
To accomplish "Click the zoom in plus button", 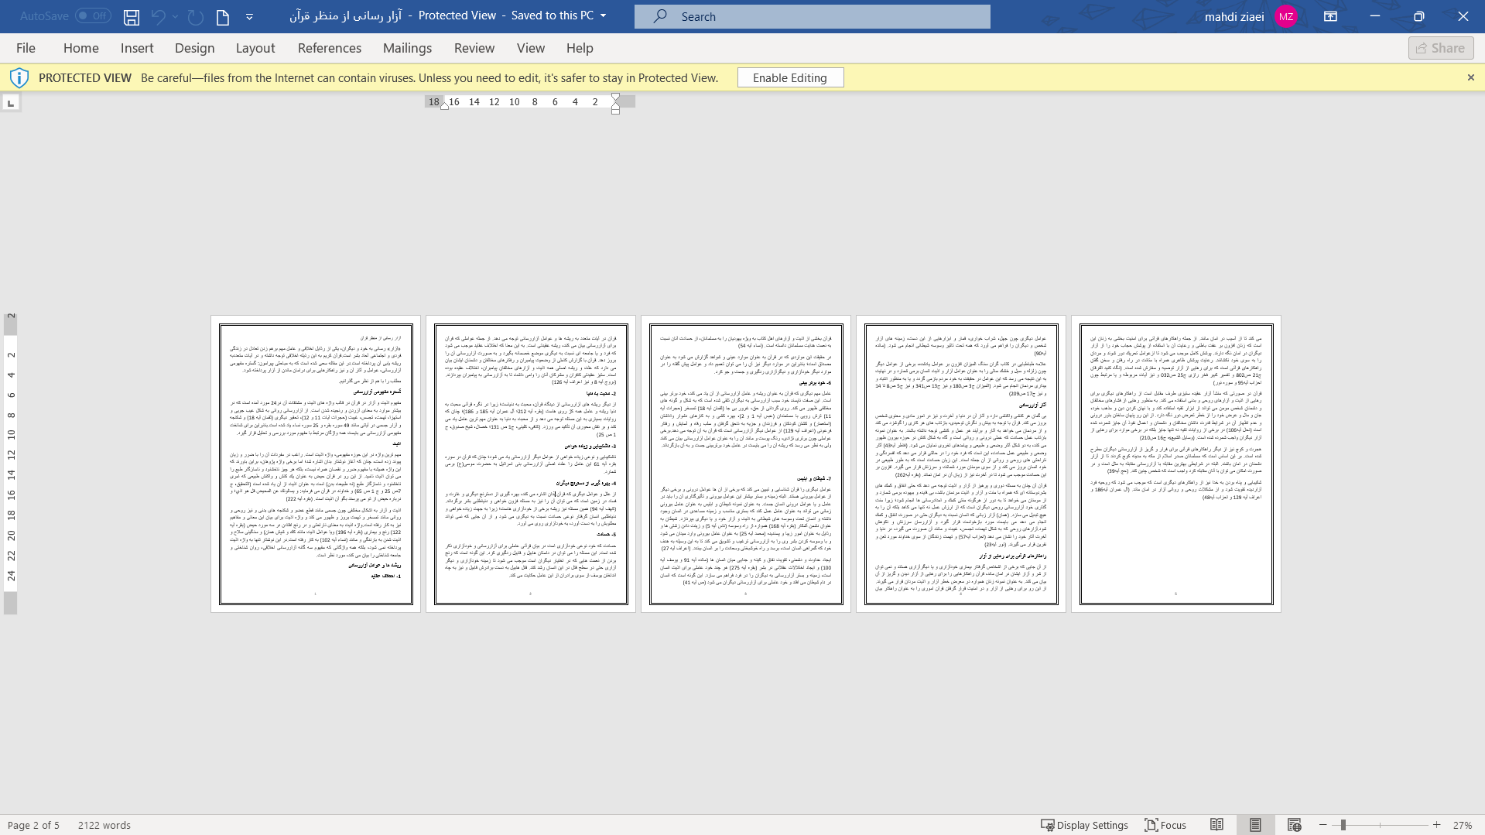I will [1437, 825].
